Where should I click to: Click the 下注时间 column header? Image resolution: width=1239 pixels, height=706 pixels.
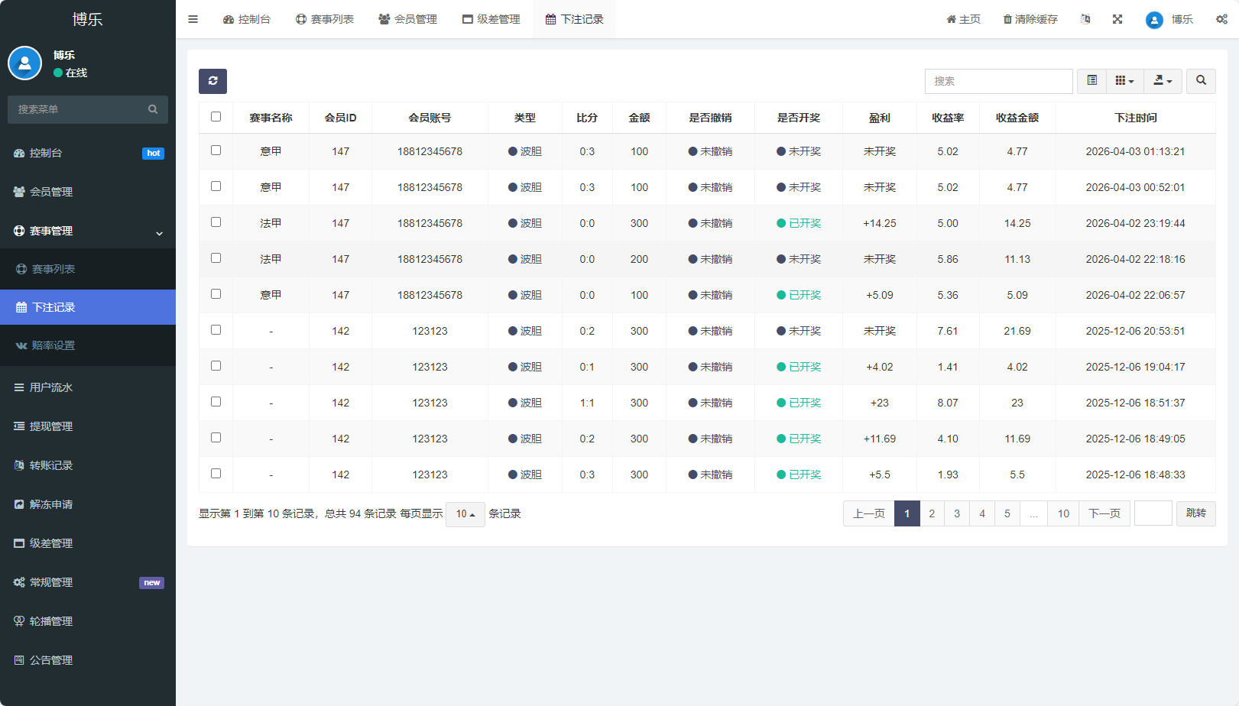point(1135,118)
